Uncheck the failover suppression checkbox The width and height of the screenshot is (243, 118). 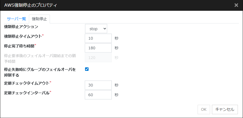tap(87, 69)
